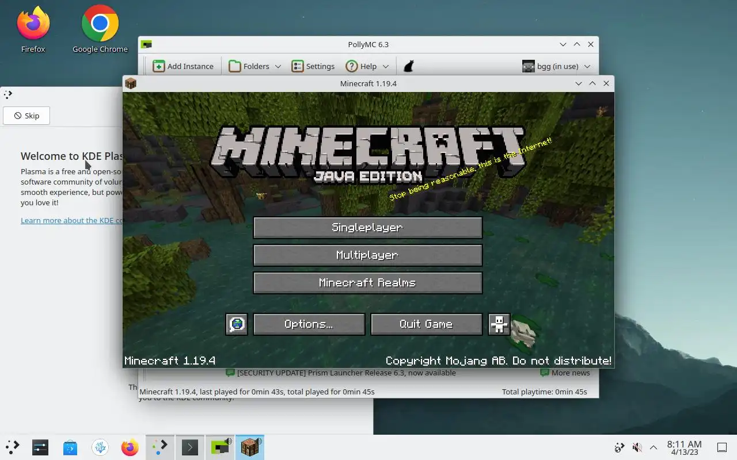Follow the Learn more about the KDE link
Viewport: 737px width, 460px height.
click(71, 220)
